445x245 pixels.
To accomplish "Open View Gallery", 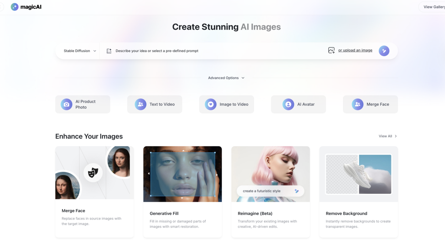I will pyautogui.click(x=432, y=7).
